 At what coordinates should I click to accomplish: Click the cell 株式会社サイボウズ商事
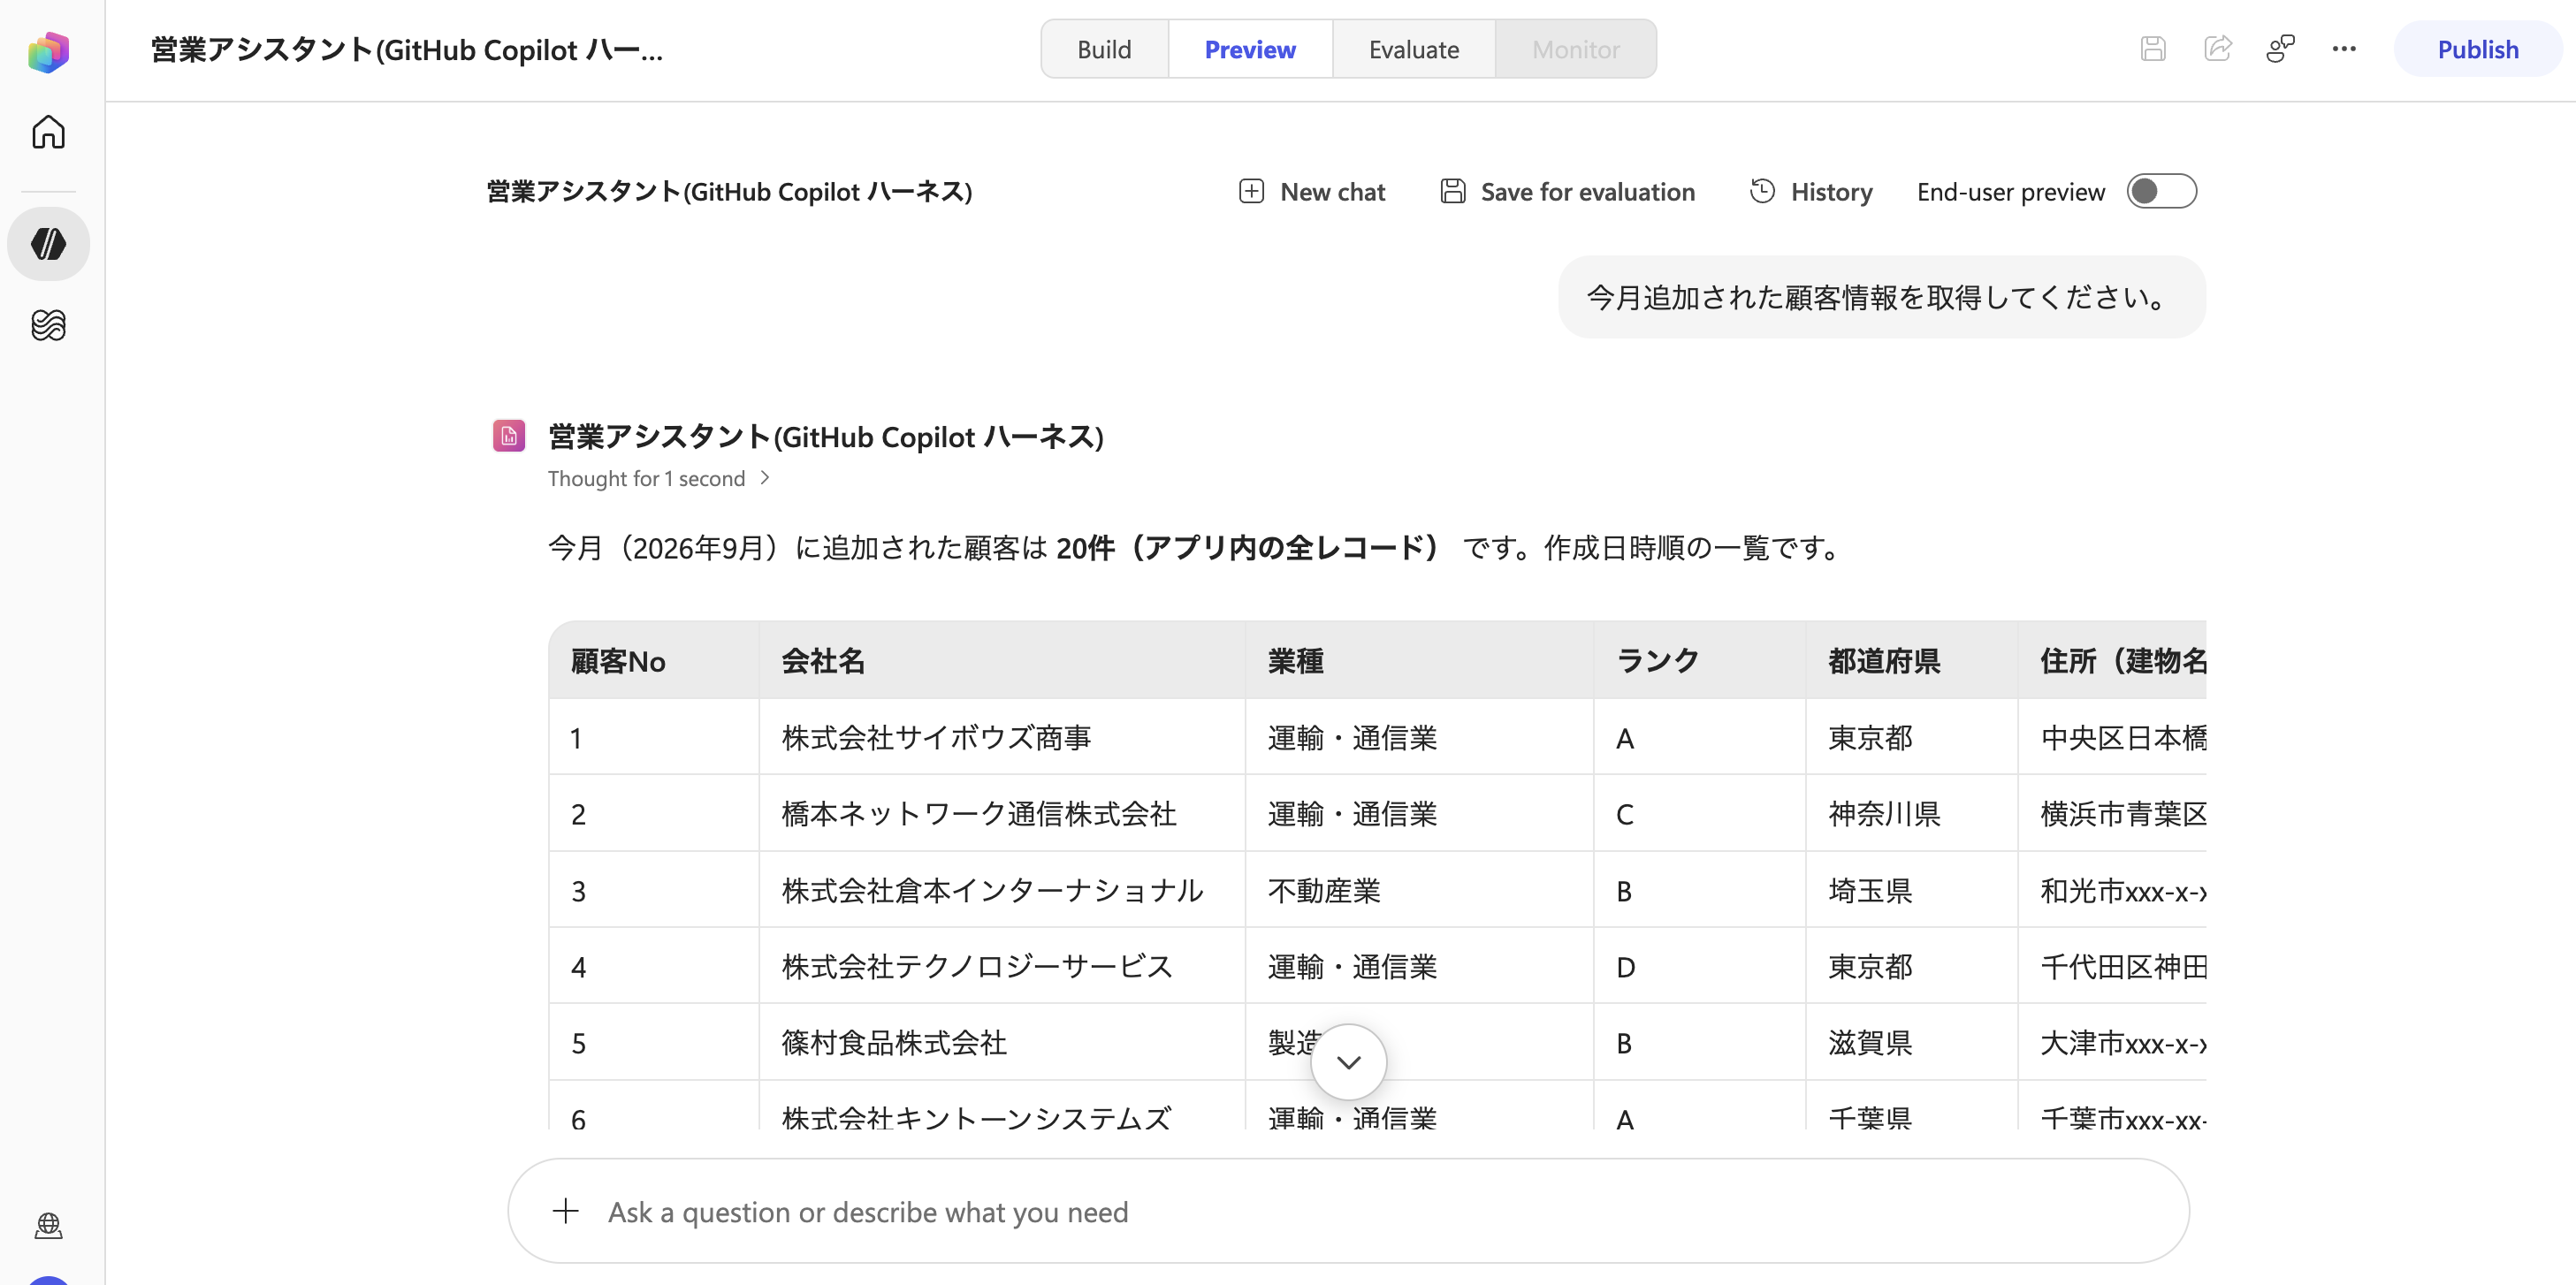(x=1002, y=737)
